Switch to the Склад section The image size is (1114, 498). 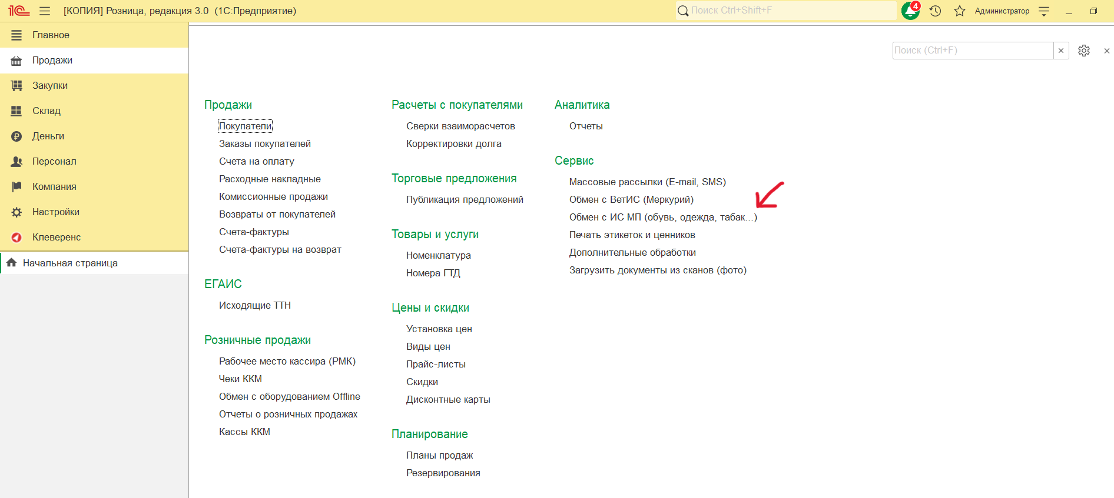[x=94, y=111]
